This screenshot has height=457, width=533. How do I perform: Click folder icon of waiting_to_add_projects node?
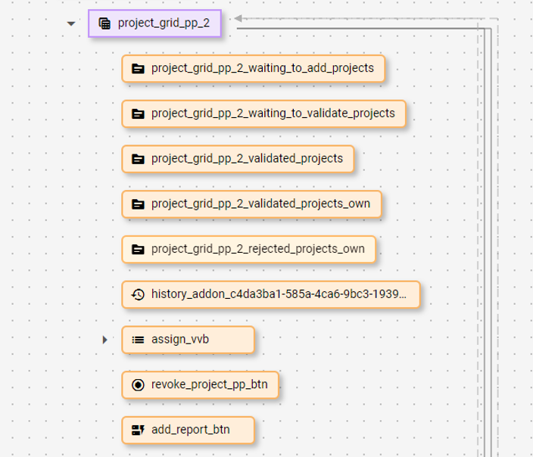coord(138,68)
